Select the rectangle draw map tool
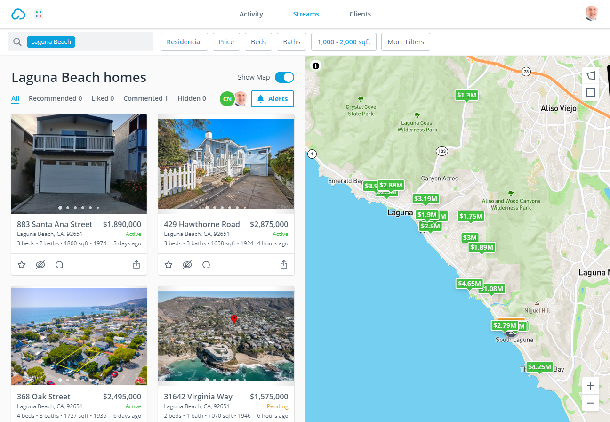This screenshot has width=610, height=422. tap(591, 92)
